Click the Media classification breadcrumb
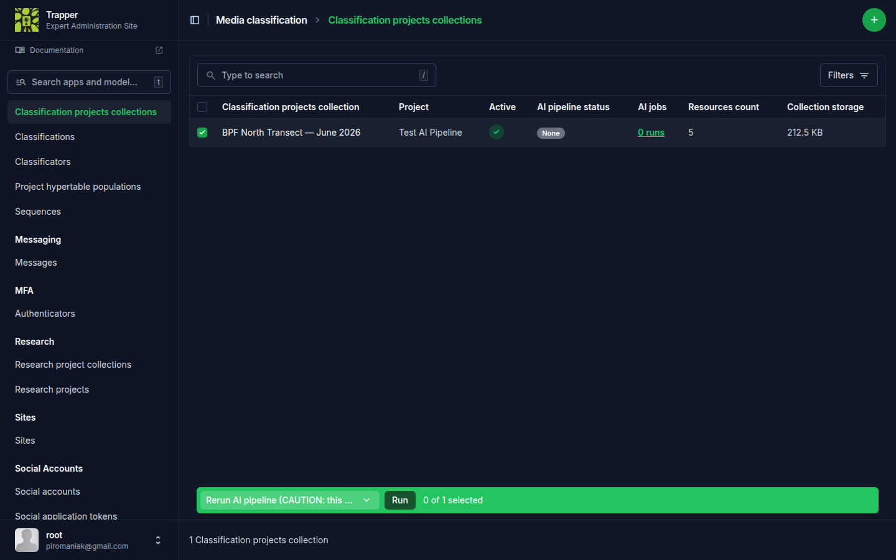The width and height of the screenshot is (896, 560). [x=261, y=20]
